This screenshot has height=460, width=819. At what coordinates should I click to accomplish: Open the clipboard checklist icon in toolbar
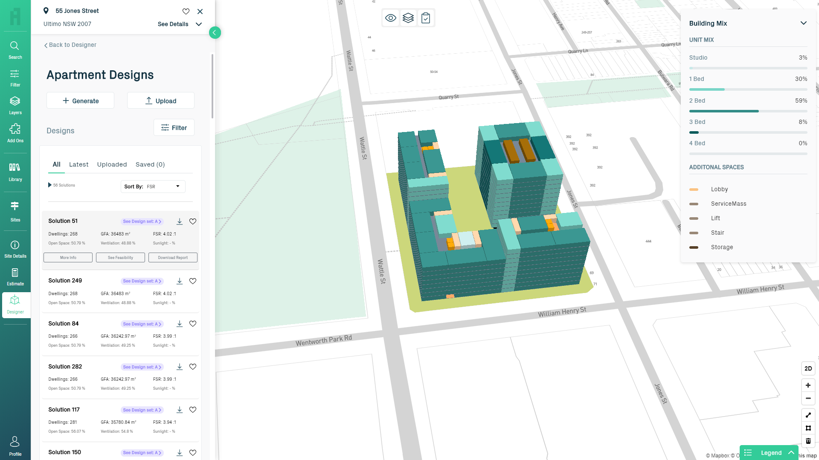(426, 18)
